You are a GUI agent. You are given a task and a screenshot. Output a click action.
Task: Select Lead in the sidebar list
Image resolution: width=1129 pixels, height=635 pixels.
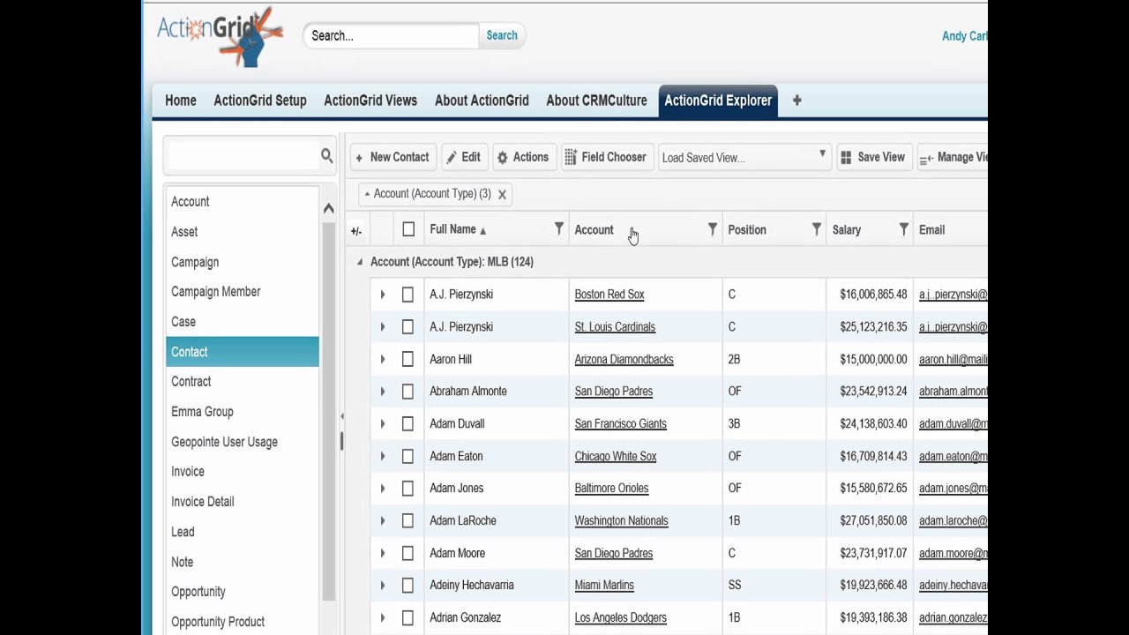[x=243, y=532]
